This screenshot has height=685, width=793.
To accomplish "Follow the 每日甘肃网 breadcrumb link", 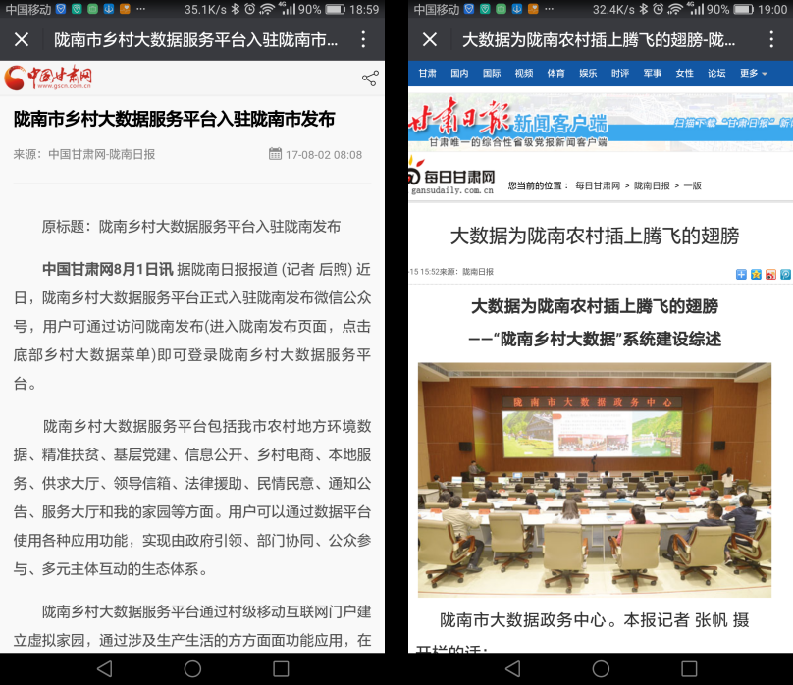I will pos(598,186).
